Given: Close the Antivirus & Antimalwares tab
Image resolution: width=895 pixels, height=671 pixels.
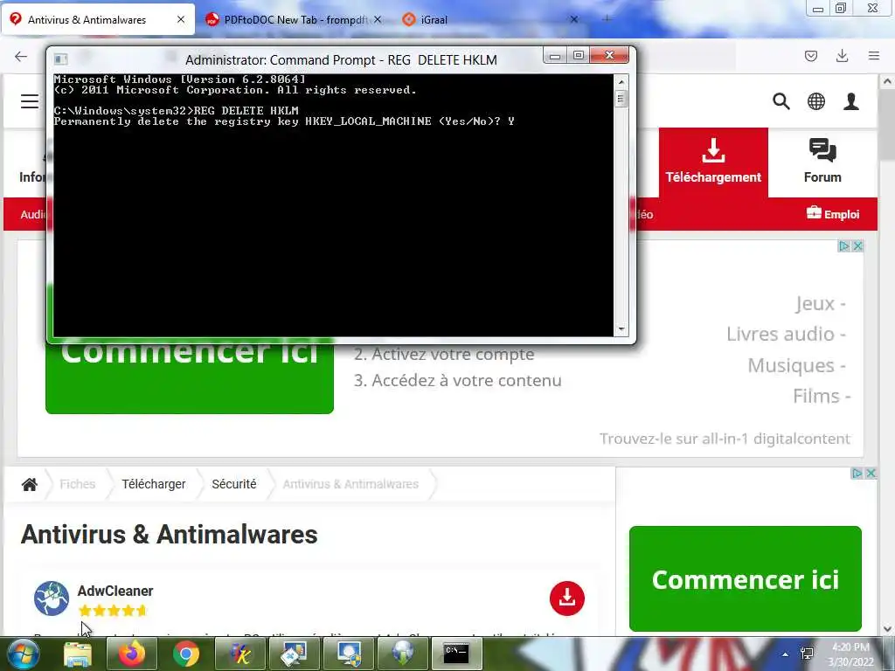Looking at the screenshot, I should [180, 19].
